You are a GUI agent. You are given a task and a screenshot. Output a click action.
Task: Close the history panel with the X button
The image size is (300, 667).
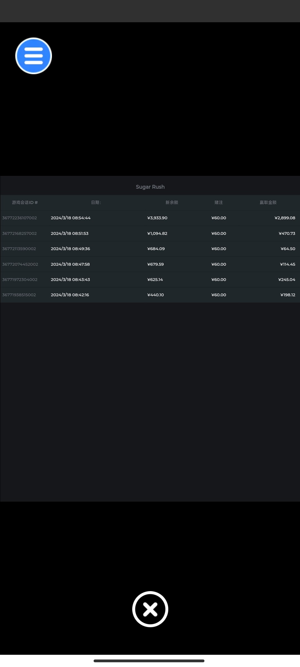click(x=150, y=609)
